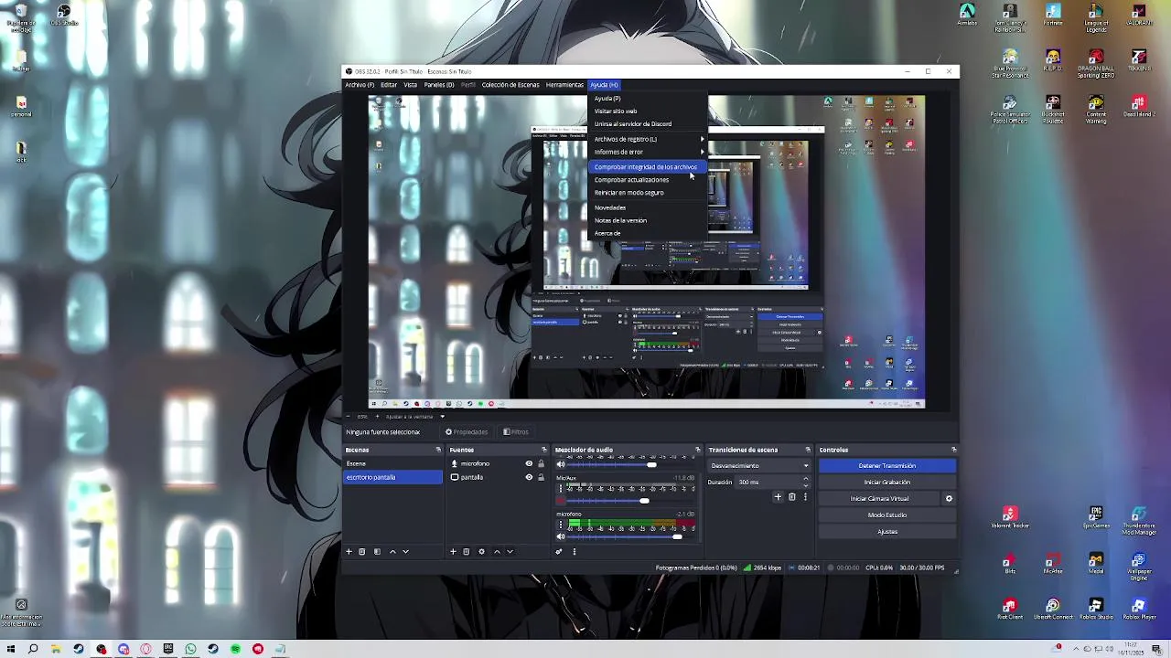The height and width of the screenshot is (658, 1171).
Task: Toggle Iniciar Cámara Virtual
Action: click(x=879, y=499)
